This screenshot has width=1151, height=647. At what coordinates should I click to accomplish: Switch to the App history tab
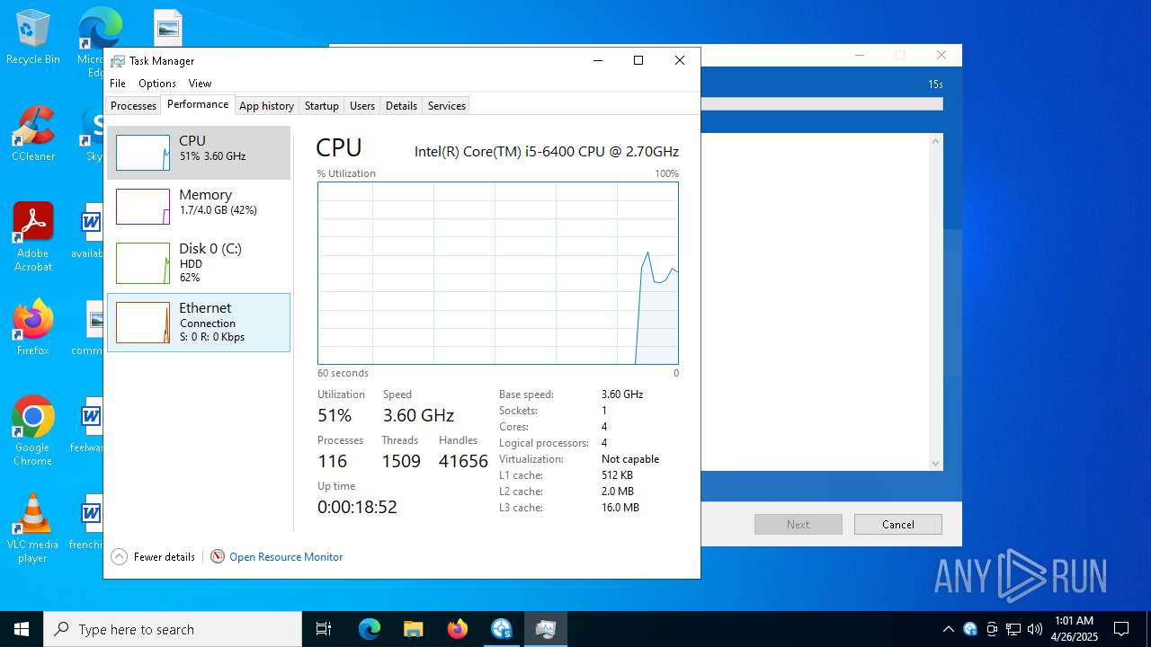point(266,106)
